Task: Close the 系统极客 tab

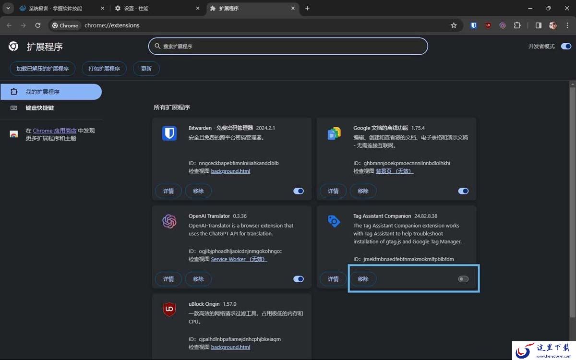Action: tap(102, 8)
